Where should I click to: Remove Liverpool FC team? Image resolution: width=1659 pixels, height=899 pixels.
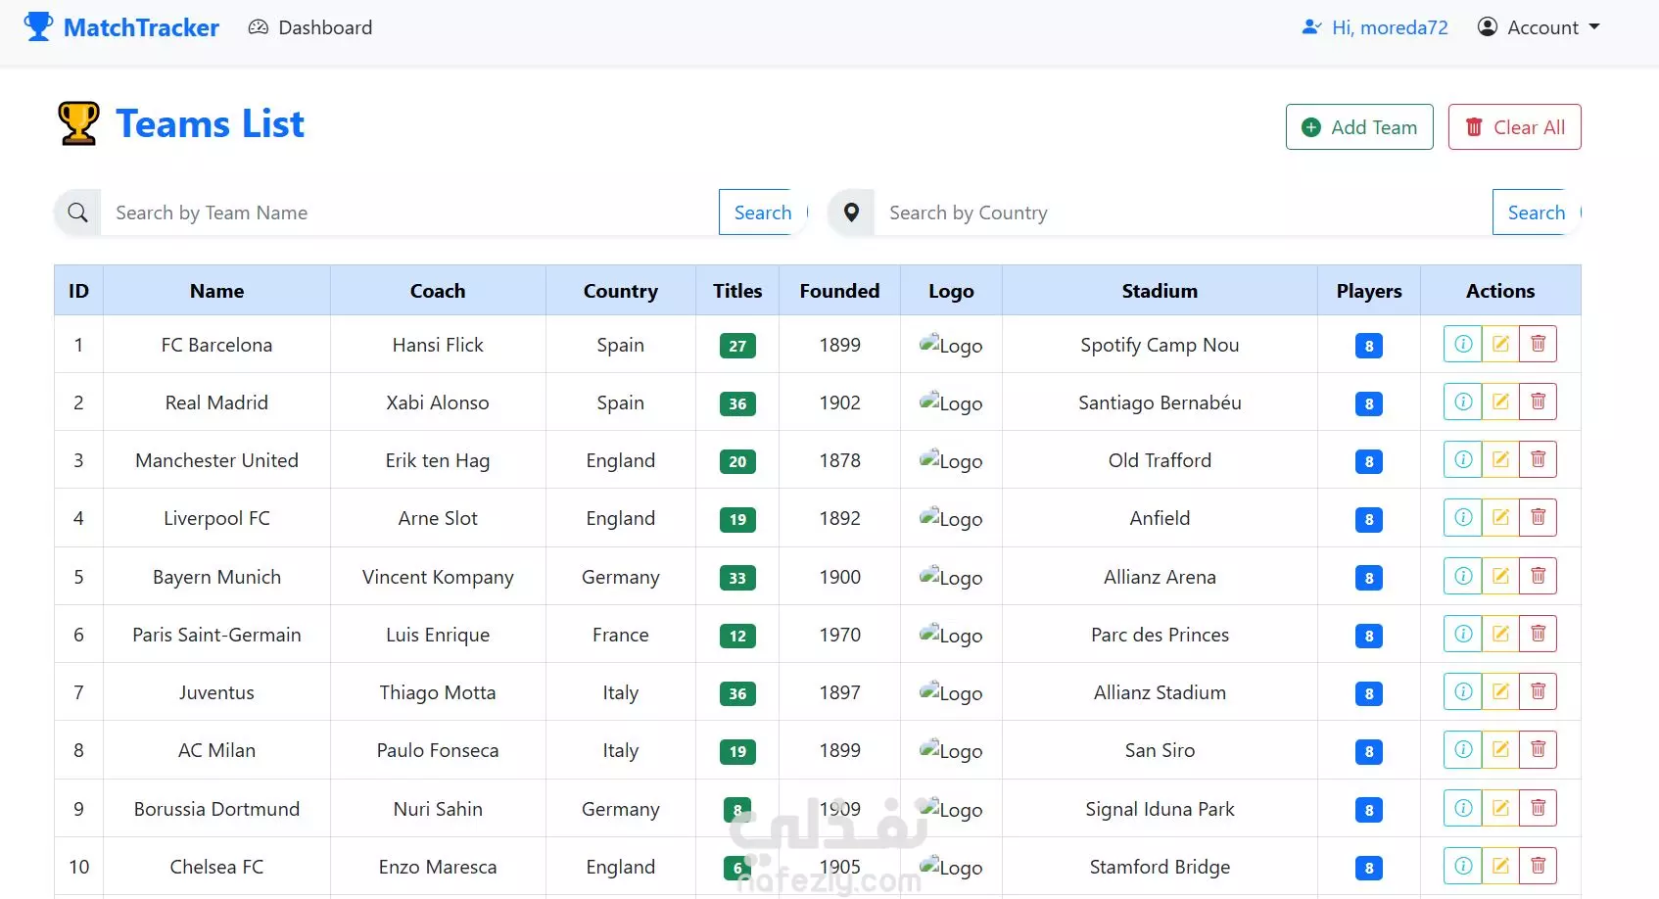[x=1539, y=517]
